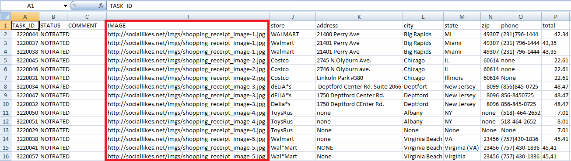
Task: Select store cell WALMART in row 2
Action: point(292,34)
